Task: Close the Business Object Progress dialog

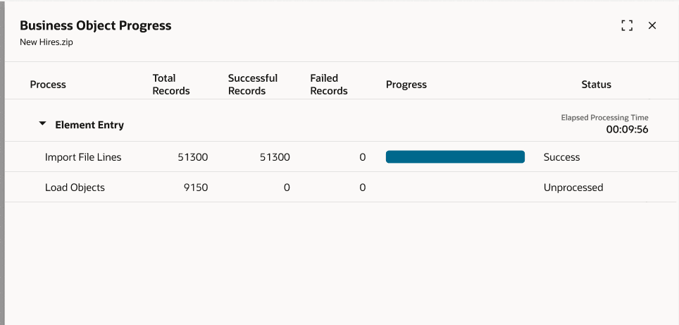Action: (652, 25)
